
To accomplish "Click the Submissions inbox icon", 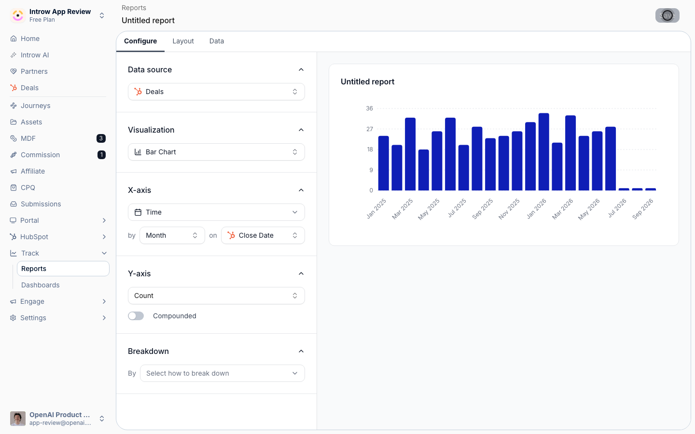I will [14, 204].
